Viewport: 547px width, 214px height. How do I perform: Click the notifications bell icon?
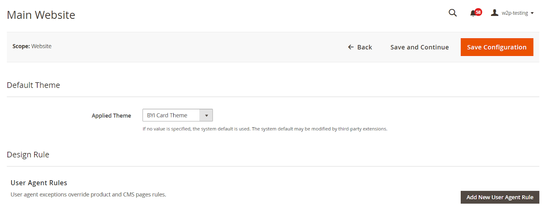pos(473,13)
